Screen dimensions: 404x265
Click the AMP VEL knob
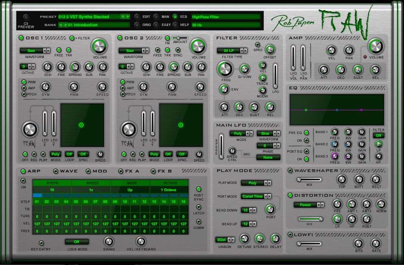tap(332, 50)
